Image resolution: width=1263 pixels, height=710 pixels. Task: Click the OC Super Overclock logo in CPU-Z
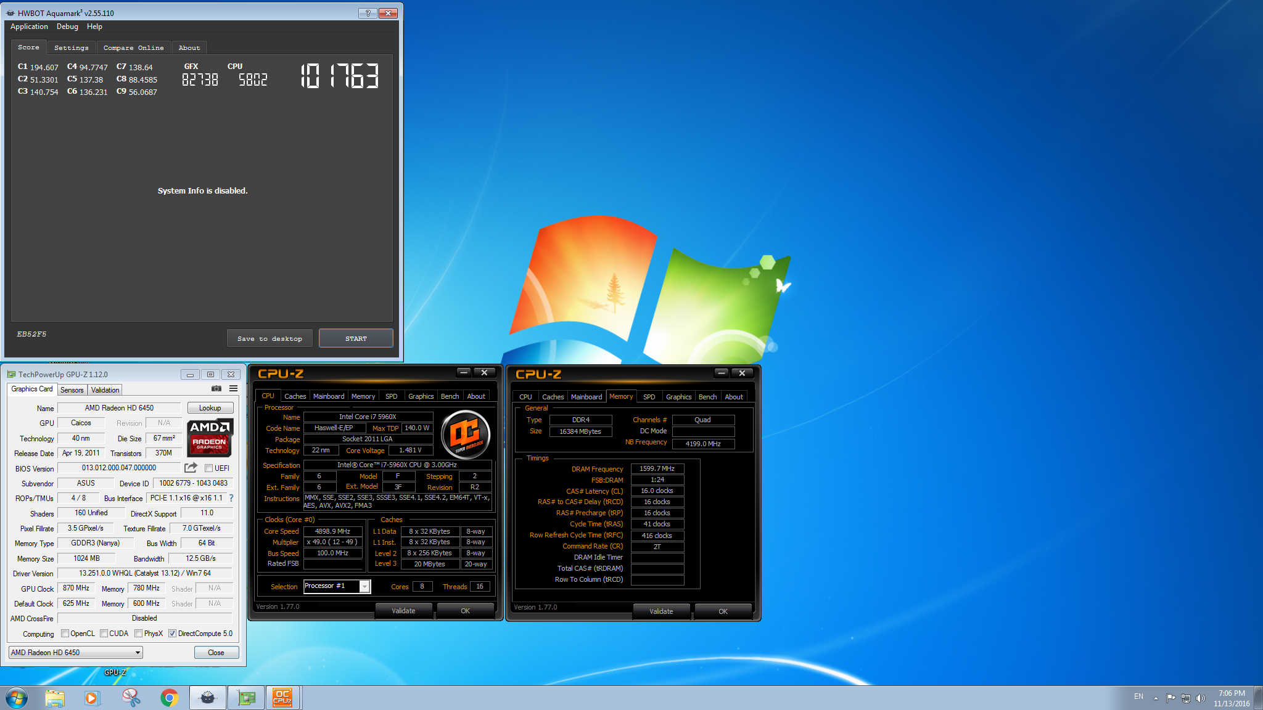[x=466, y=435]
